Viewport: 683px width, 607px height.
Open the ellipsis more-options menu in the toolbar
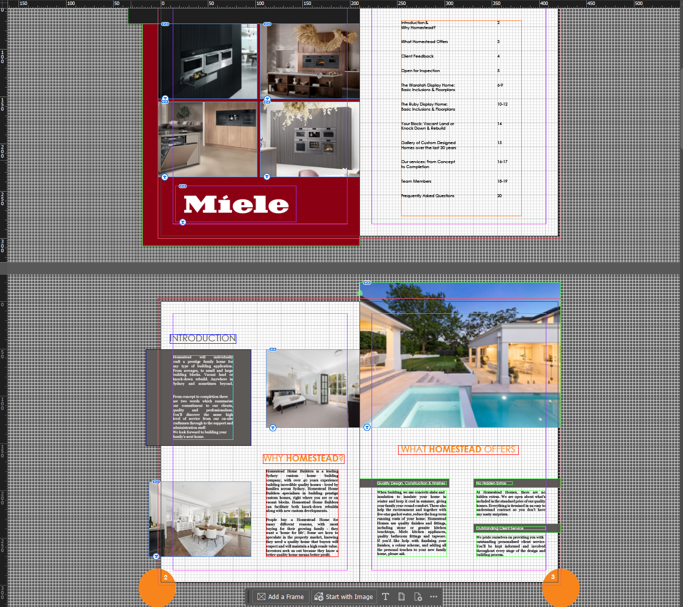coord(434,596)
